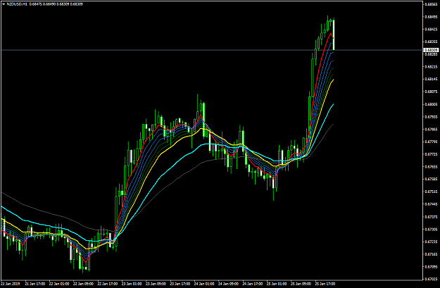The width and height of the screenshot is (440, 288).
Task: Click the 24 Jan 01:00 time label
Action: click(204, 284)
